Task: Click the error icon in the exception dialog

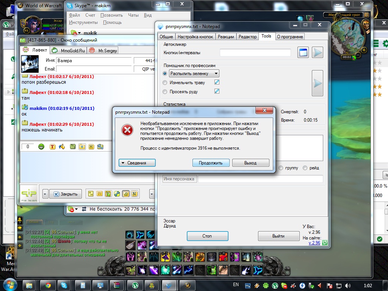Action: 127,130
